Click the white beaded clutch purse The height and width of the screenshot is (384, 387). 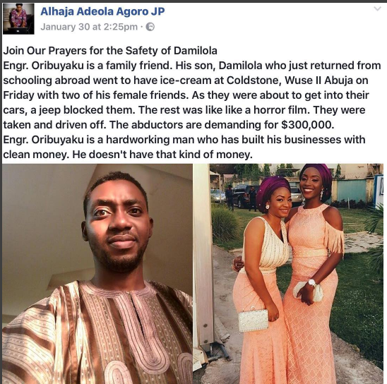point(254,320)
